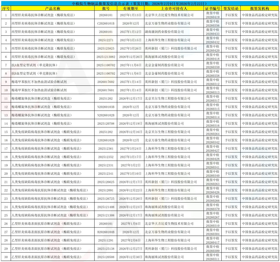280x262 pixels.
Task: Click the 有效期至 column header
Action: (130, 8)
